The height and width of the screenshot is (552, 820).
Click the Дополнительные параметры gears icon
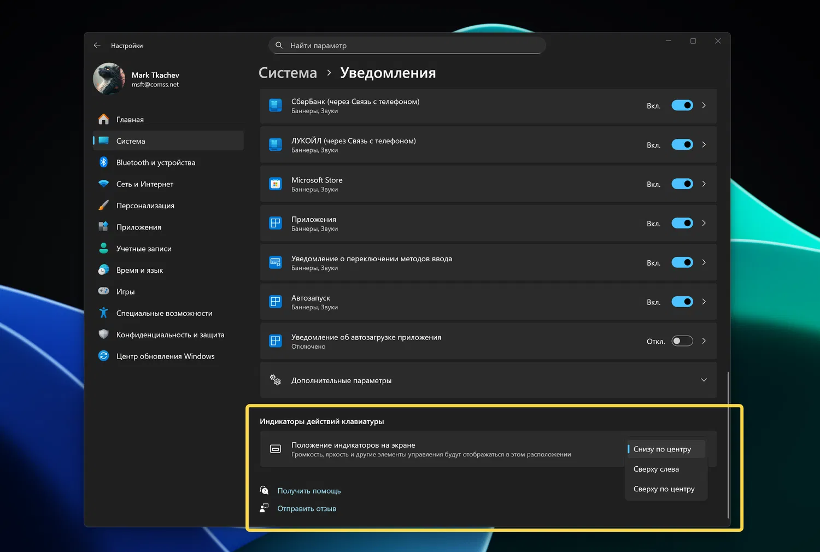[276, 380]
